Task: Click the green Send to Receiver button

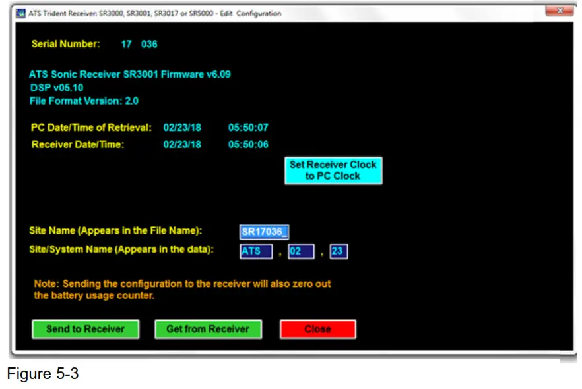Action: click(85, 328)
